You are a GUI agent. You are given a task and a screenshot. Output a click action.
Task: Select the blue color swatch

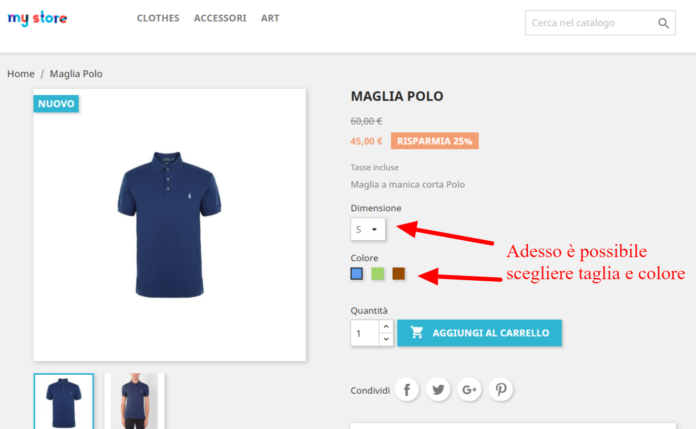tap(356, 273)
